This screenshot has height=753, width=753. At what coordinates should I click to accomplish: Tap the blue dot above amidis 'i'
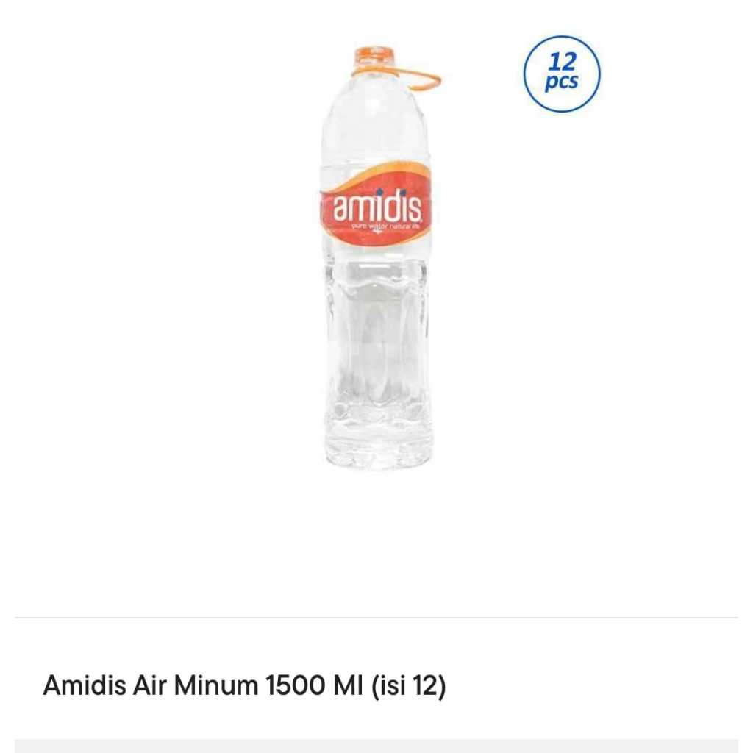(x=379, y=193)
